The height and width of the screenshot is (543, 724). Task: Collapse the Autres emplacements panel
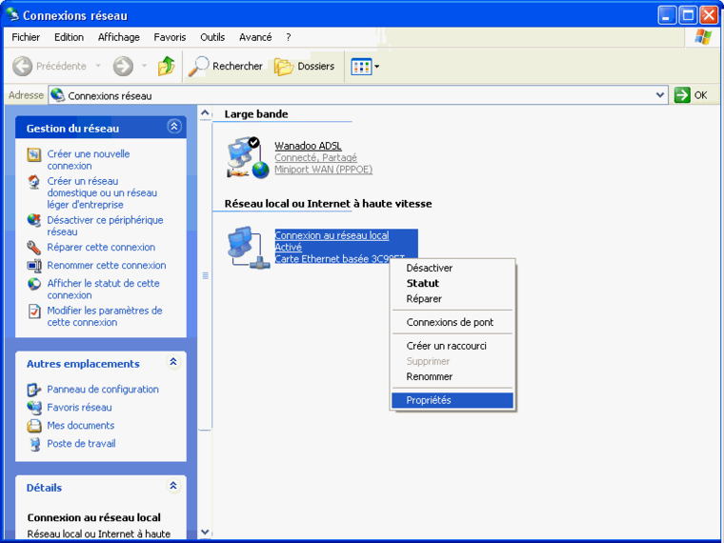173,362
